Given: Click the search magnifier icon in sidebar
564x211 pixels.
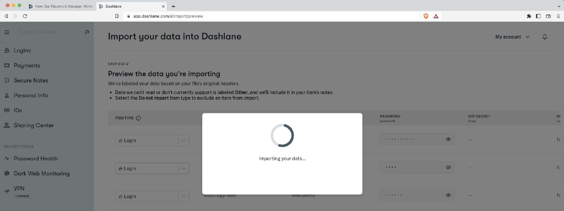Looking at the screenshot, I should click(87, 32).
